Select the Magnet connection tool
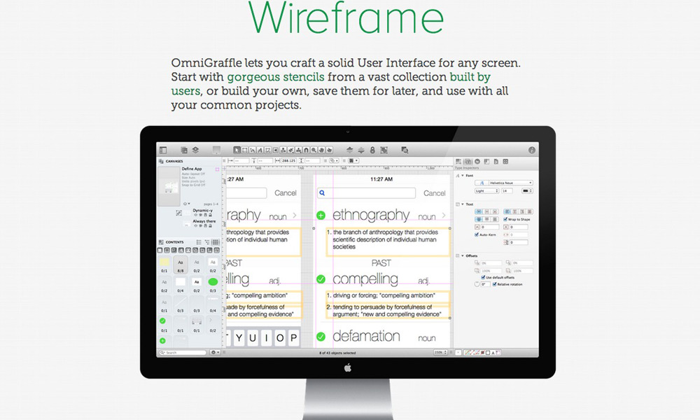 [x=307, y=150]
